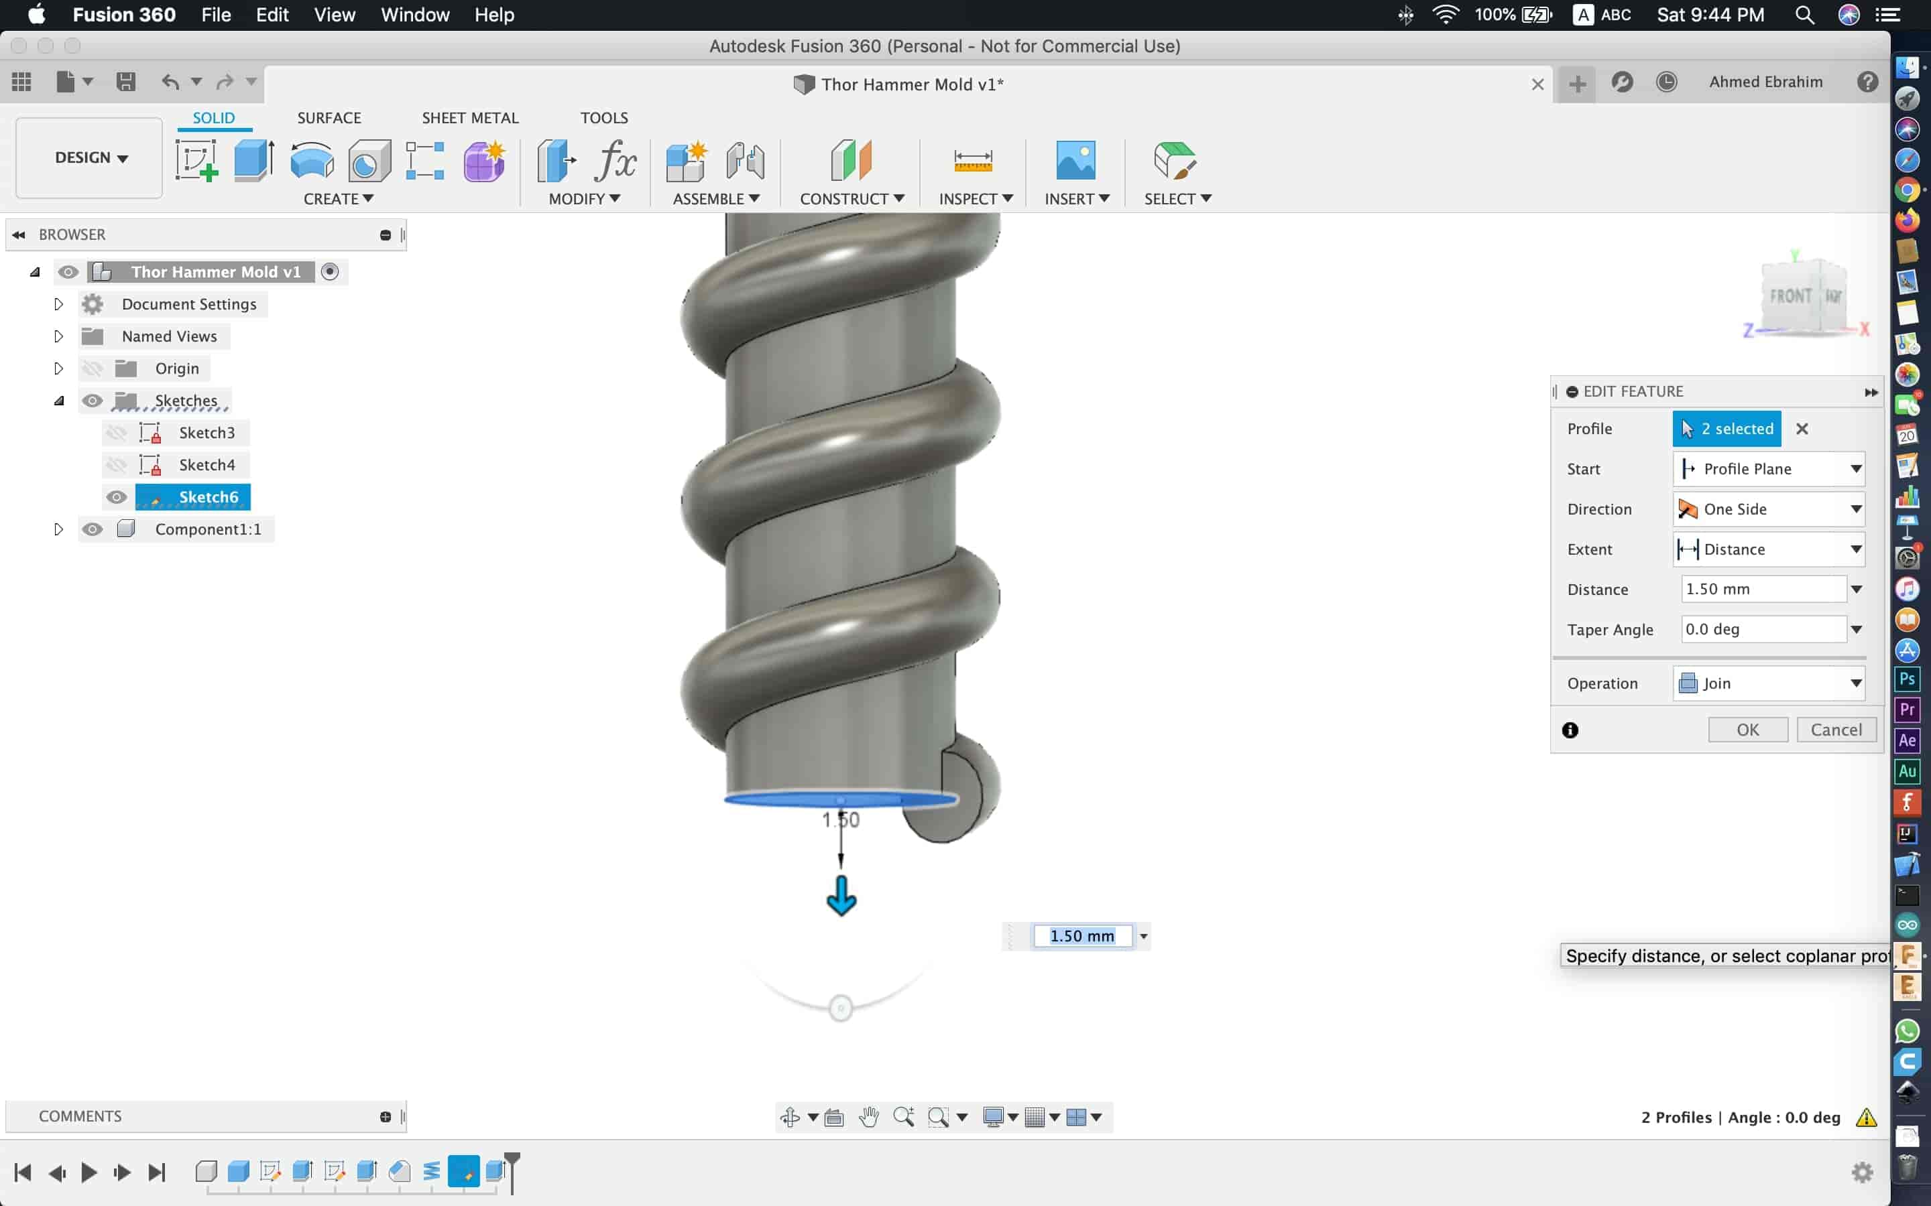
Task: Activate the Thor Hammer Mold v1 radio button
Action: click(x=330, y=272)
